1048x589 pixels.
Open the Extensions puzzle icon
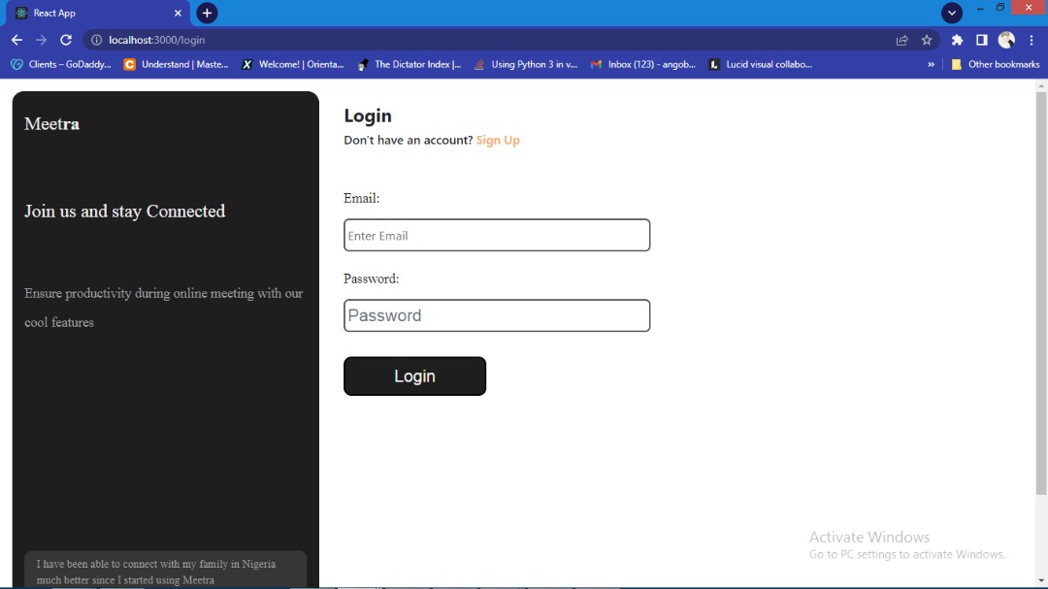point(957,40)
